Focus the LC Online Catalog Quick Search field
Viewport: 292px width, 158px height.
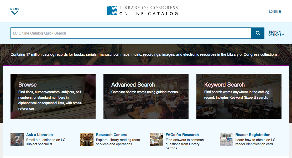(x=131, y=33)
